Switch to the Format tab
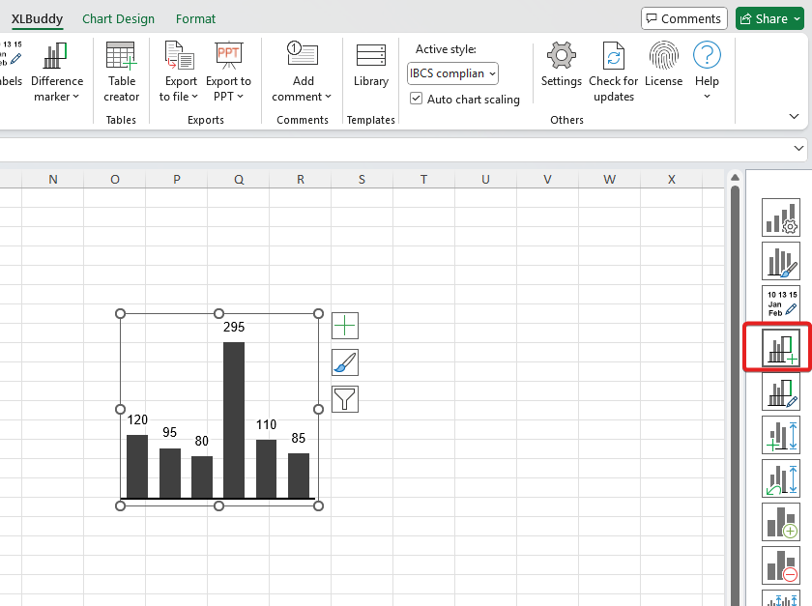 (x=195, y=18)
